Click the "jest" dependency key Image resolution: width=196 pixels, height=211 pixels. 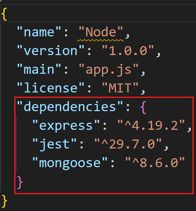click(x=54, y=145)
